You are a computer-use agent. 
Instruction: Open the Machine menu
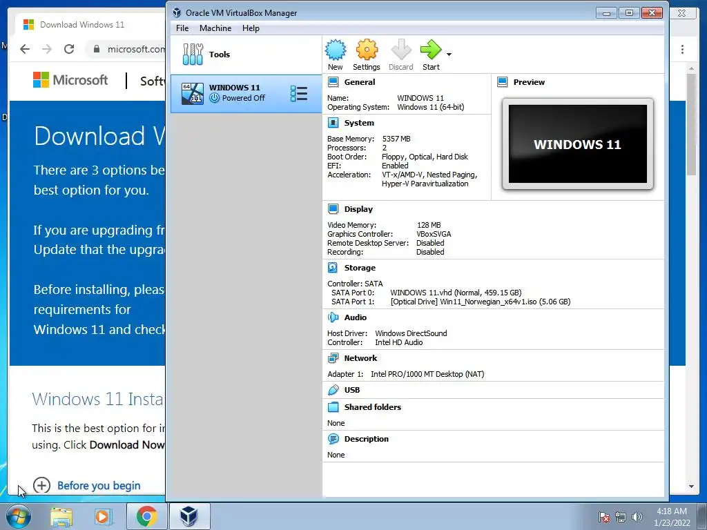pos(215,28)
